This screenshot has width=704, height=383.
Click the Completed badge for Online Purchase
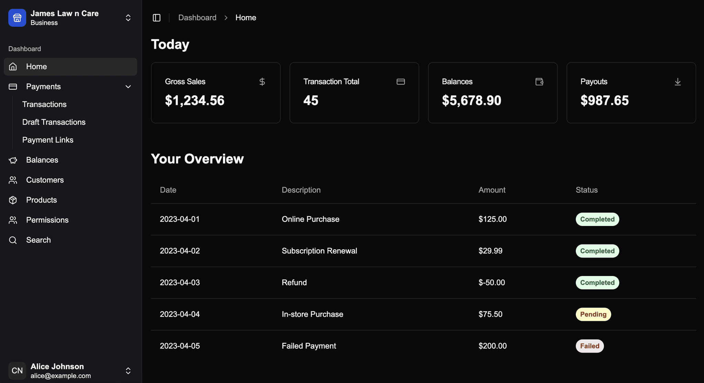coord(597,219)
